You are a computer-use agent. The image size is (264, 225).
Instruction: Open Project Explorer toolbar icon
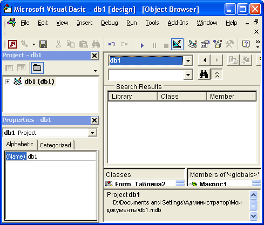point(193,44)
